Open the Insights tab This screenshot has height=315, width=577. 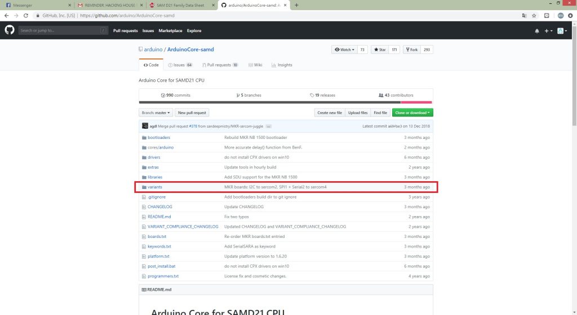[x=282, y=65]
